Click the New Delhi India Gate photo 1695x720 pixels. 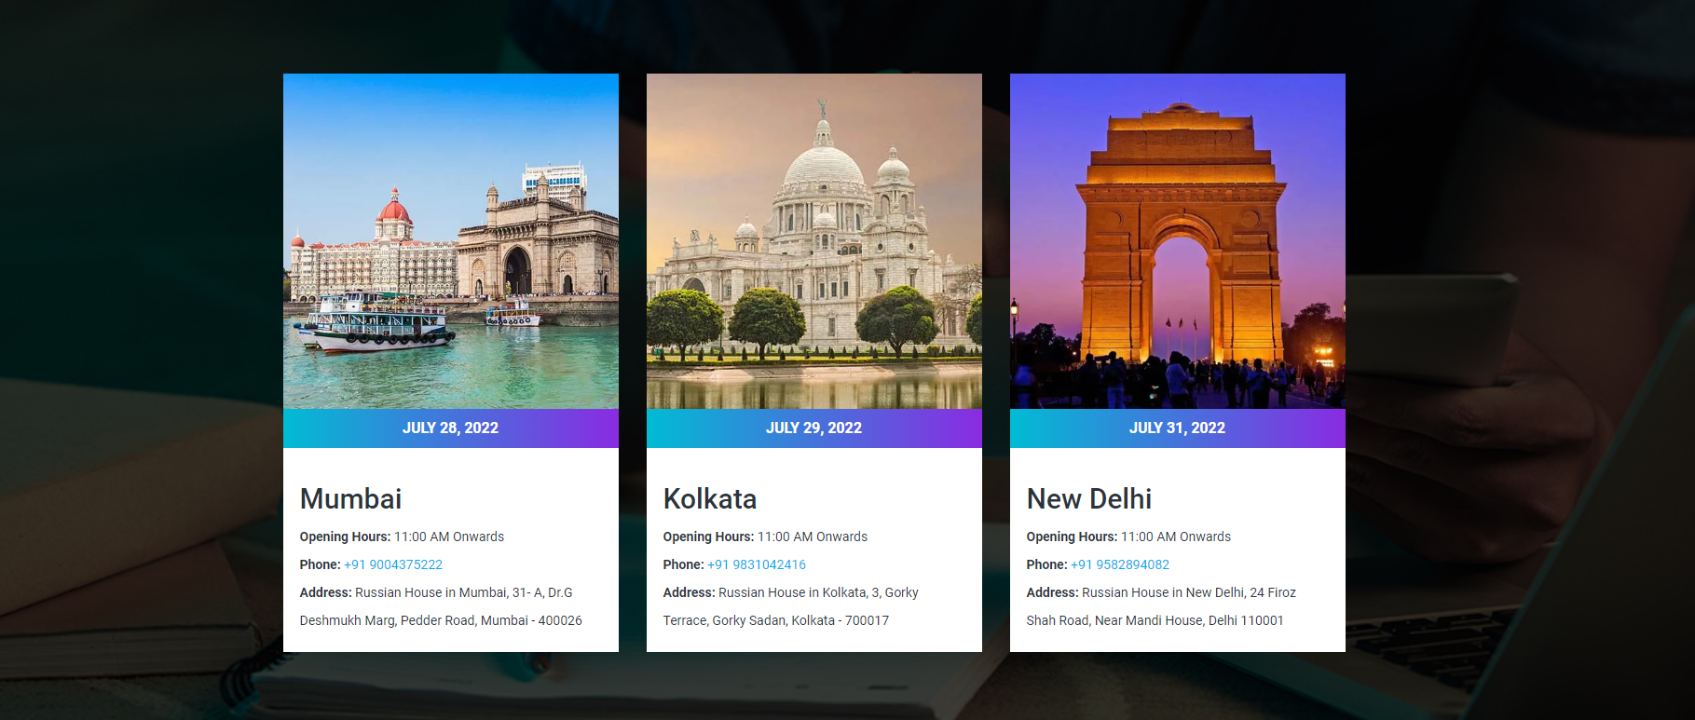tap(1177, 241)
